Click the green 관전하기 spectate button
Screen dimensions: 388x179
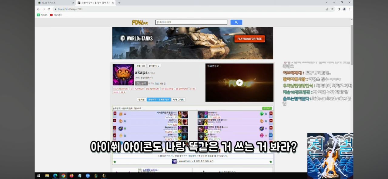pos(267,108)
